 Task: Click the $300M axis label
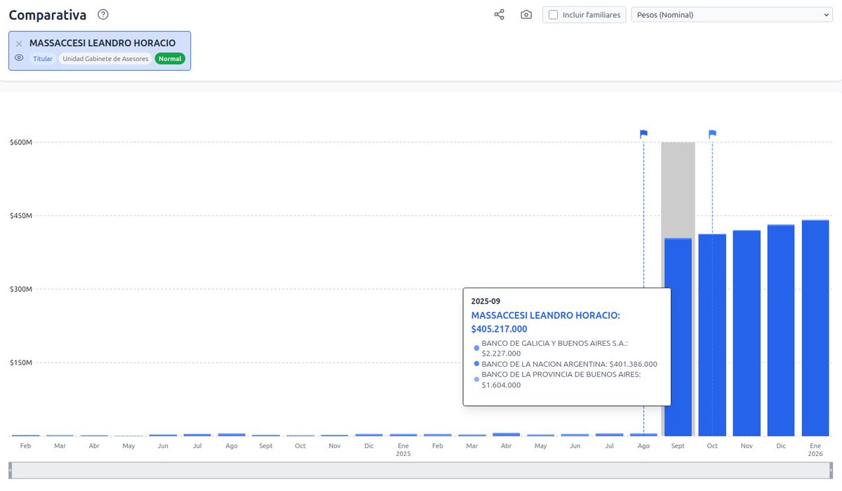click(x=21, y=290)
